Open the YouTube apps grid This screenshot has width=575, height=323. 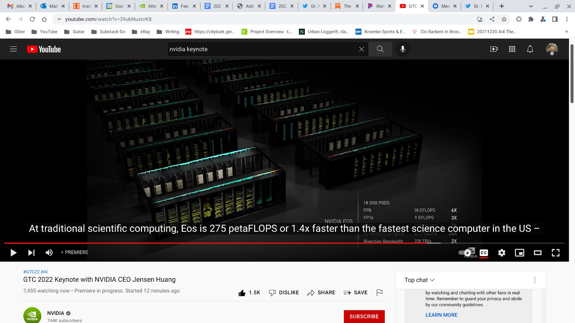(512, 49)
